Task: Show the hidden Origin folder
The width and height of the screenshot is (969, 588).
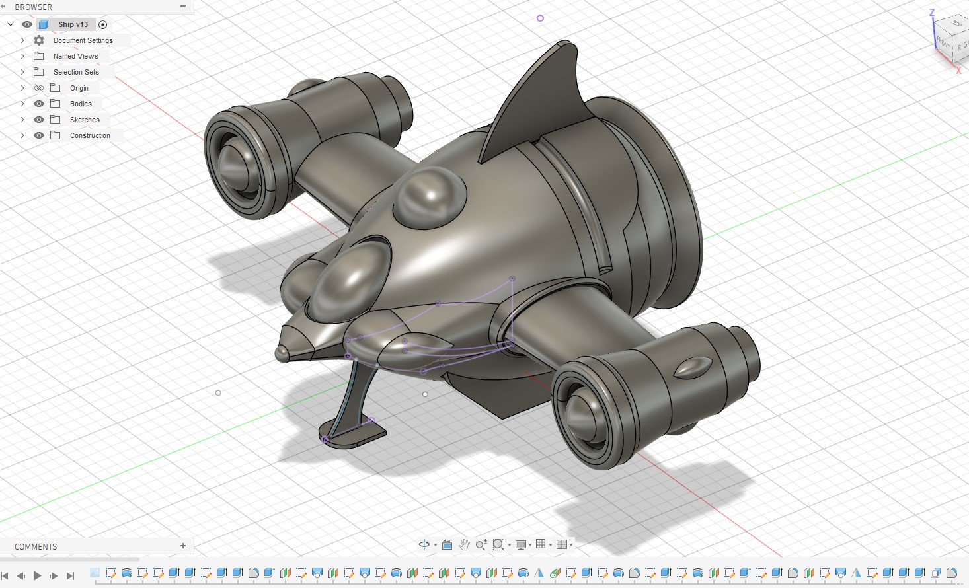Action: [x=39, y=88]
